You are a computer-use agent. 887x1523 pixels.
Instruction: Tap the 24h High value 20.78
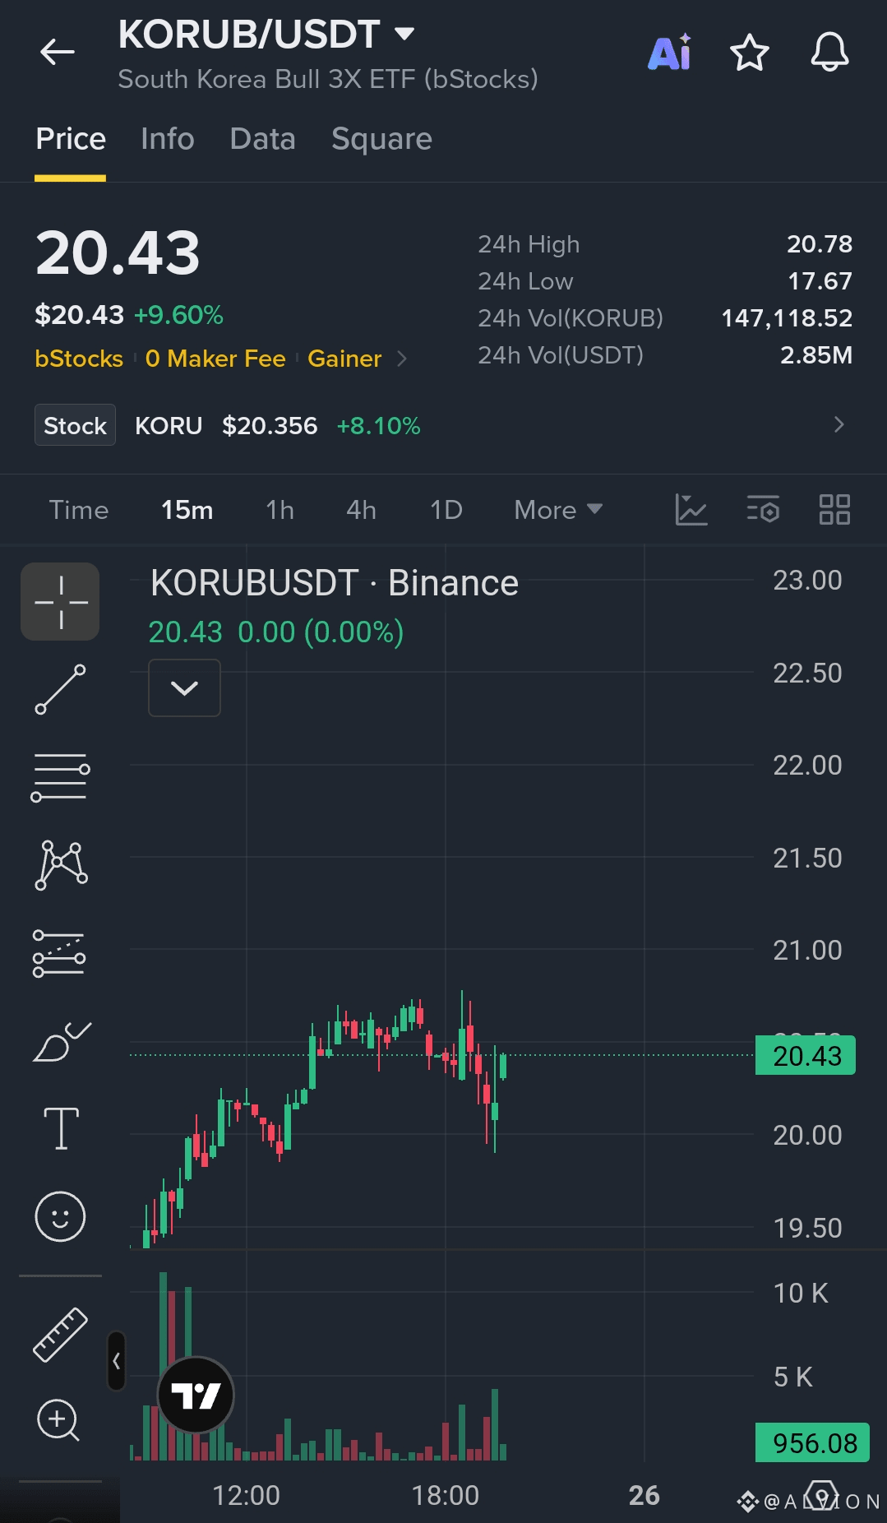click(x=820, y=244)
